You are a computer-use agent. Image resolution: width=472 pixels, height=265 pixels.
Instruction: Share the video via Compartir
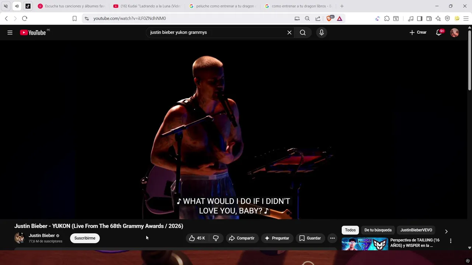242,238
